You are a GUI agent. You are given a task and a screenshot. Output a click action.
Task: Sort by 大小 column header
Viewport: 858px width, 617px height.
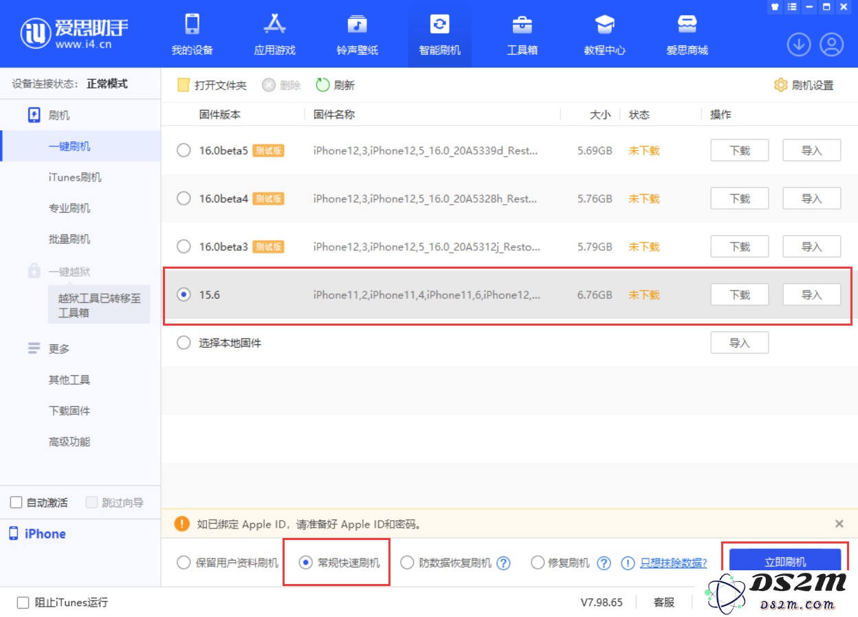point(600,115)
